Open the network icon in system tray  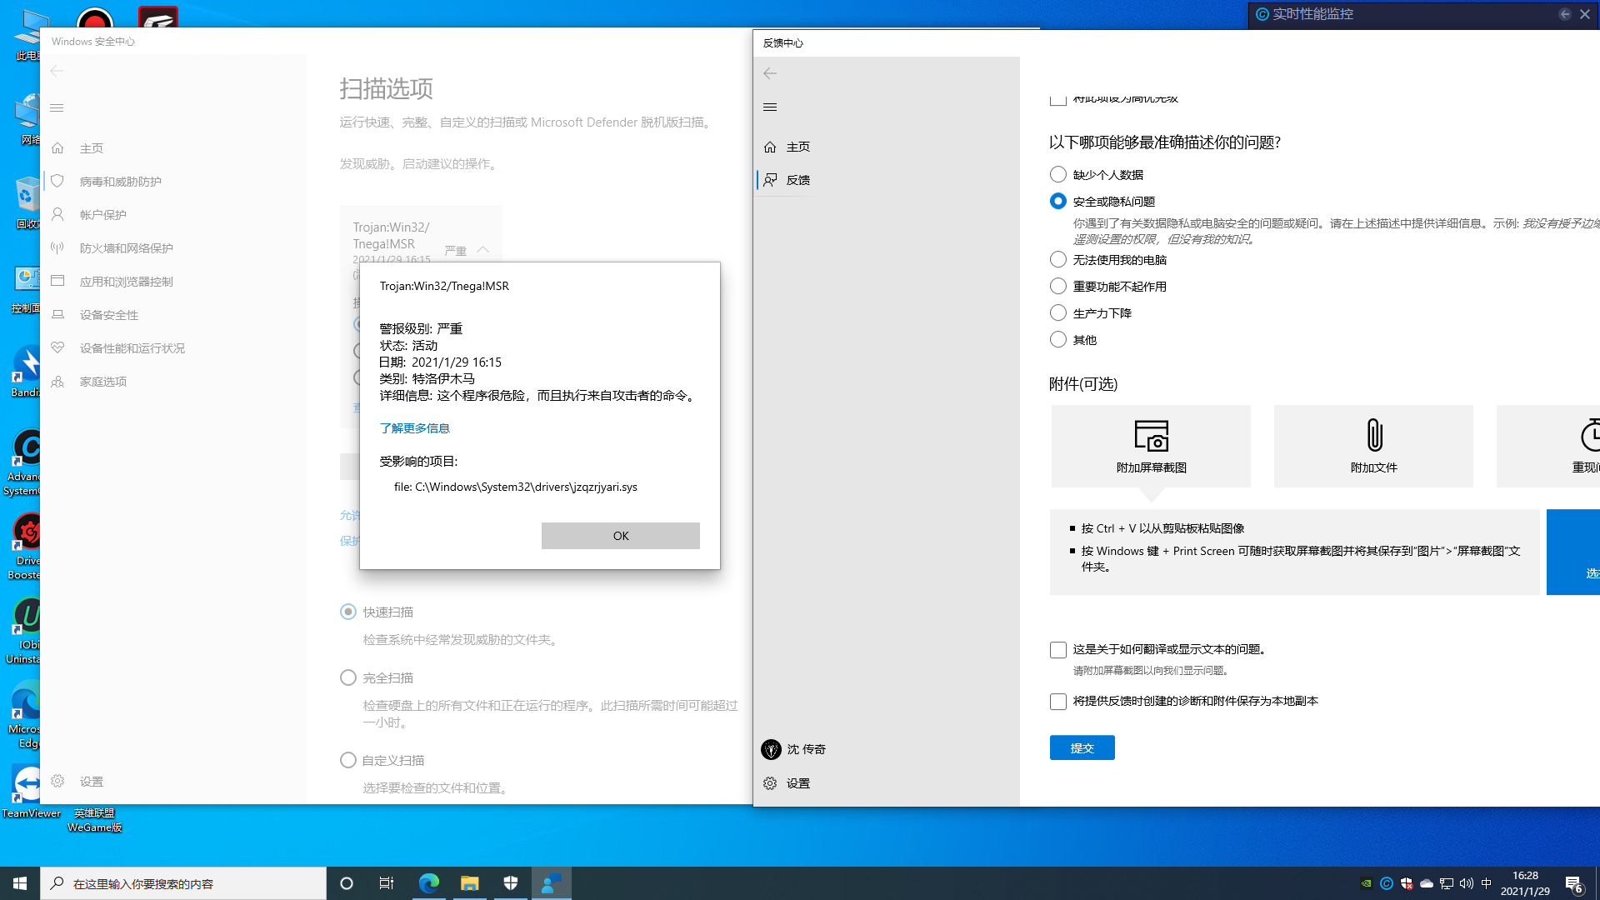(1447, 883)
